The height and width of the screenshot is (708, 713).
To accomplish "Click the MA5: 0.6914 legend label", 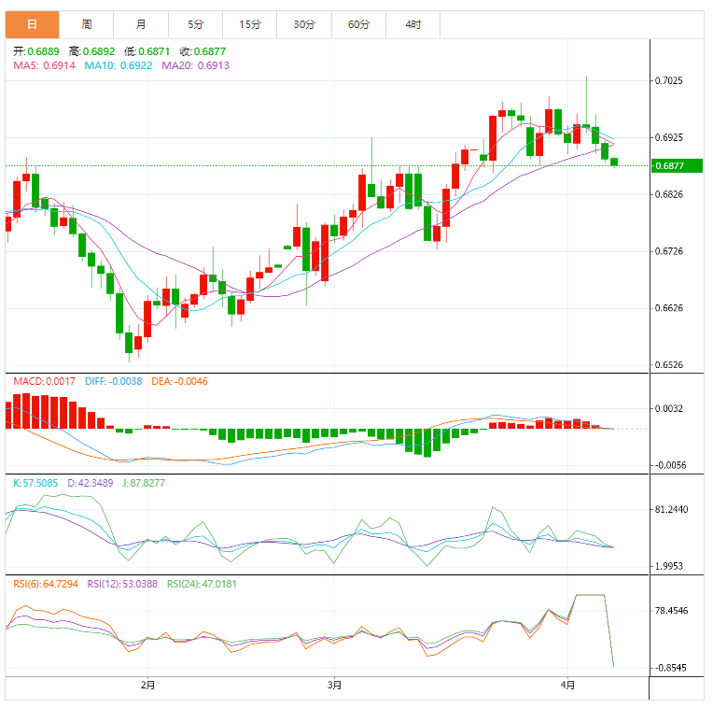I will pos(45,65).
